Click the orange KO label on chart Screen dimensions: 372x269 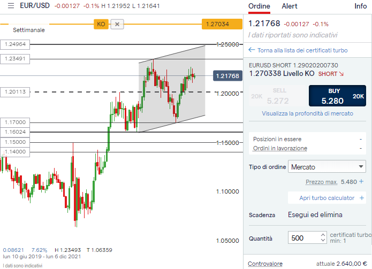101,24
